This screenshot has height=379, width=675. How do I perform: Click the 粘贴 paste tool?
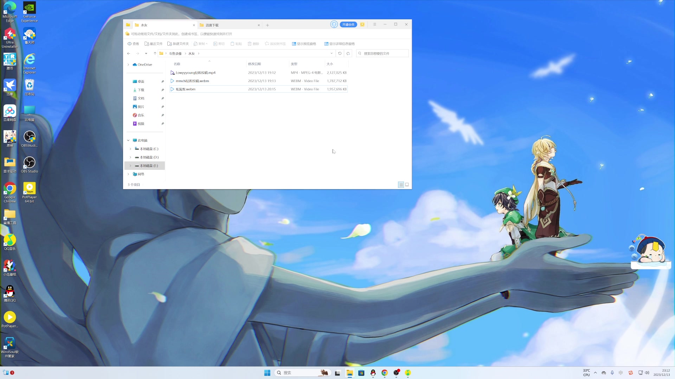[236, 44]
